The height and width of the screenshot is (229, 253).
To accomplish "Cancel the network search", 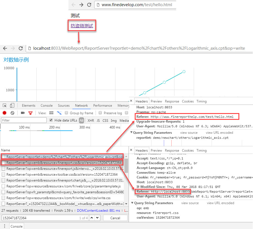I will [x=115, y=218].
